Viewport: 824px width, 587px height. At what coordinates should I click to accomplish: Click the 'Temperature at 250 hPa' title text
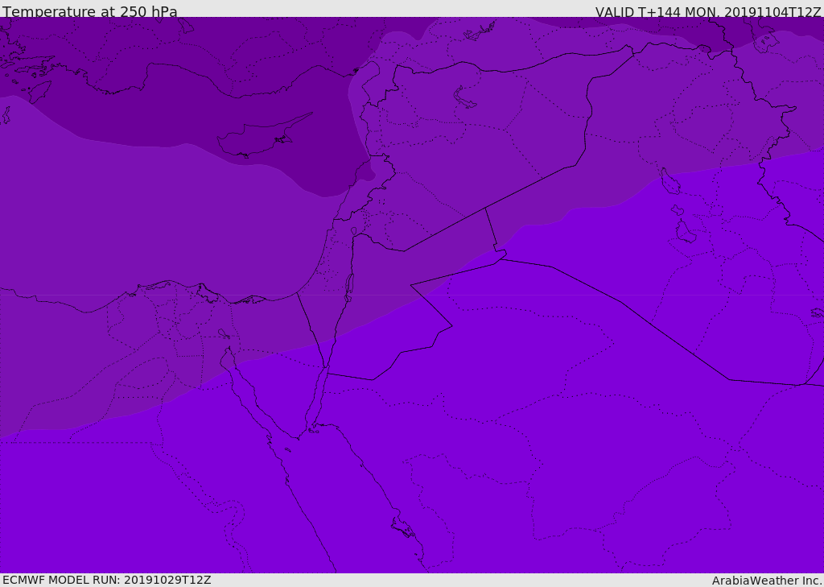[x=90, y=11]
